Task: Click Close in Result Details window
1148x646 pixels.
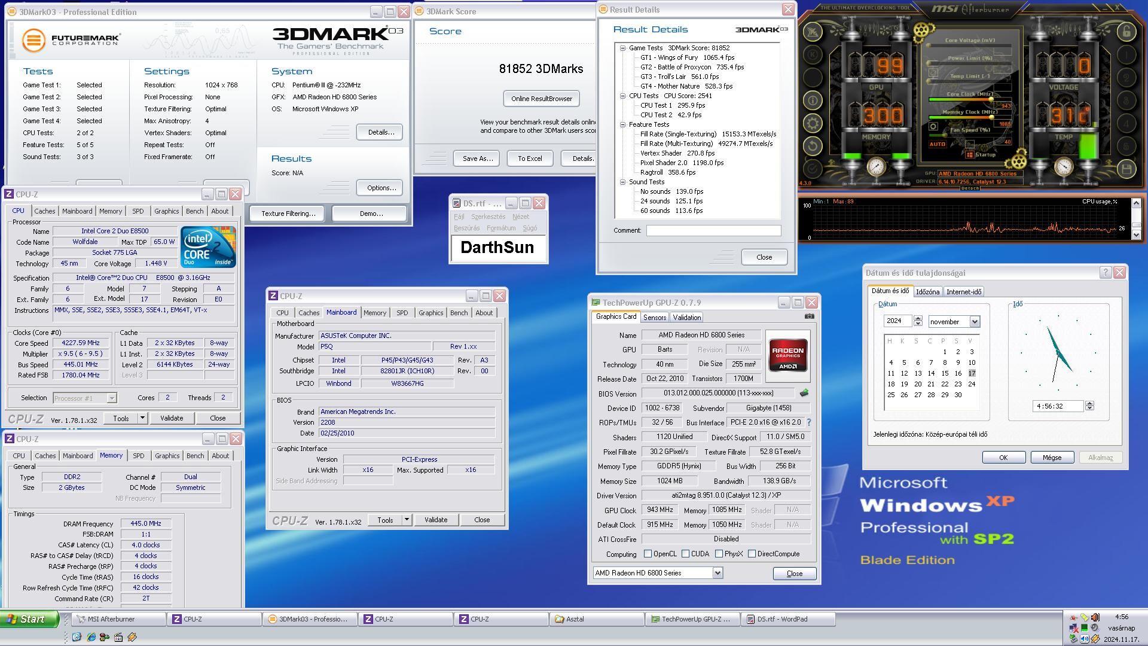Action: coord(764,257)
